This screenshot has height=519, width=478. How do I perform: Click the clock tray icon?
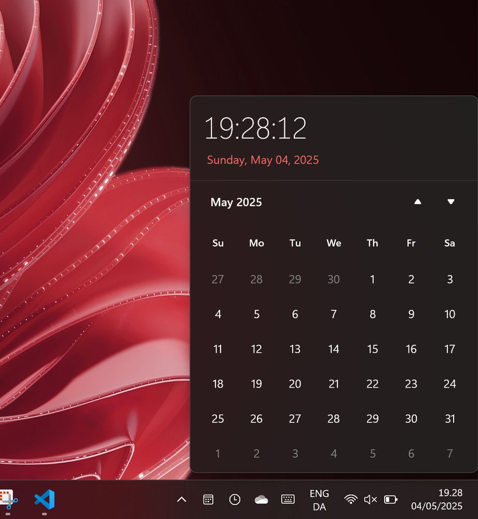click(x=235, y=499)
